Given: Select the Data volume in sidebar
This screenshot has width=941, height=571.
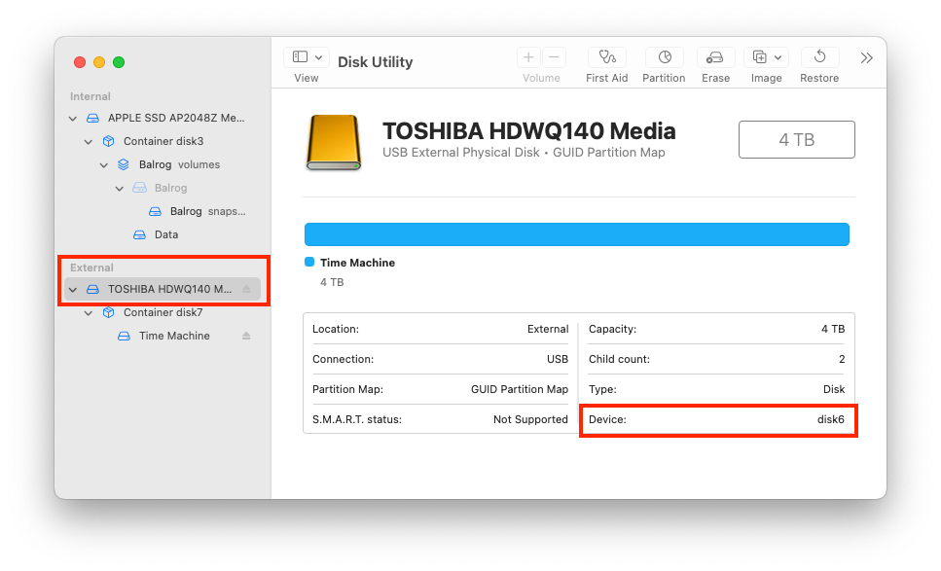Looking at the screenshot, I should [166, 234].
